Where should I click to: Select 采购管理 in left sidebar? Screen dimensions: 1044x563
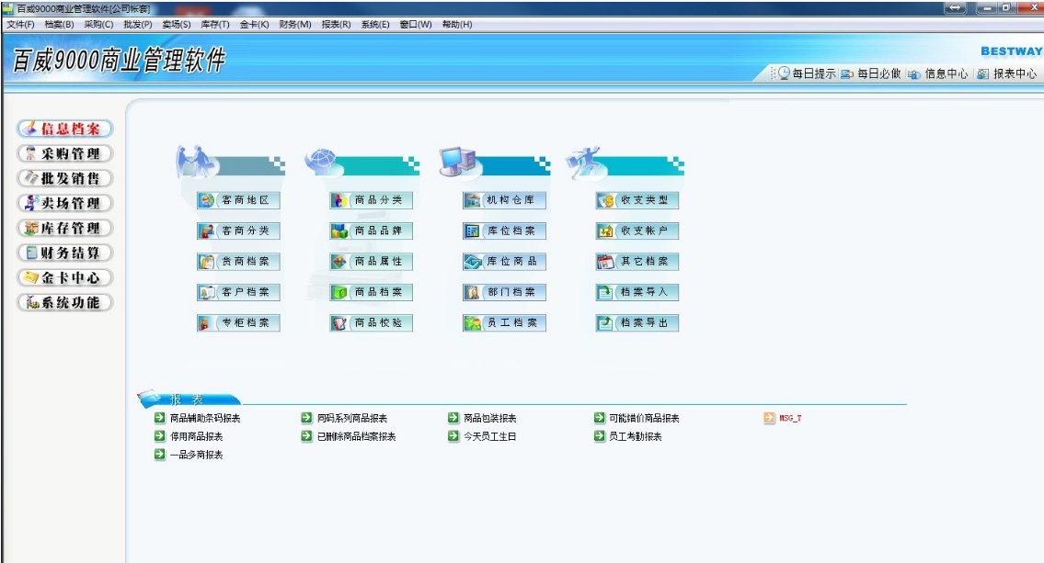[x=65, y=153]
